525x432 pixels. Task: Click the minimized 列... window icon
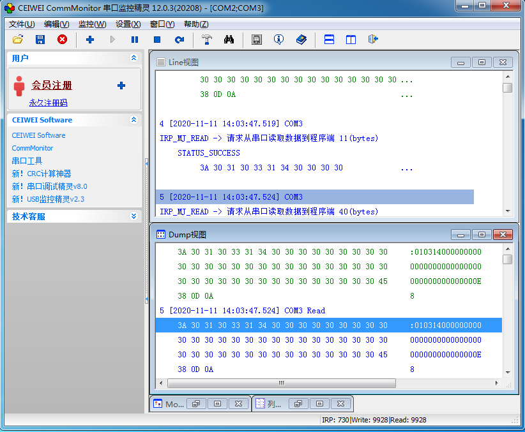point(260,403)
